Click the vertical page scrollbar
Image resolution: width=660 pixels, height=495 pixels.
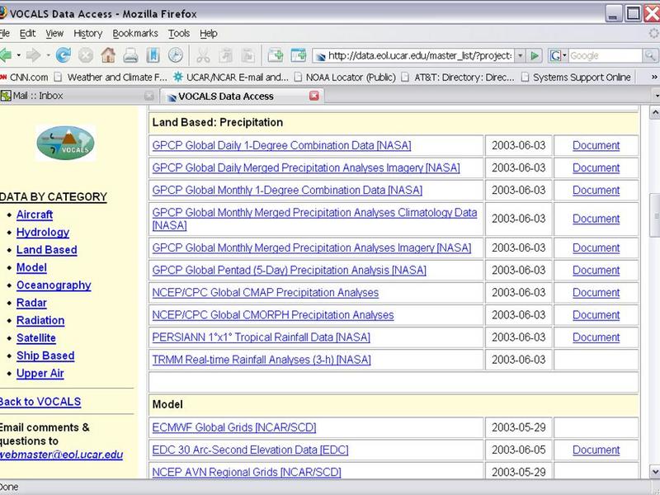pos(653,289)
